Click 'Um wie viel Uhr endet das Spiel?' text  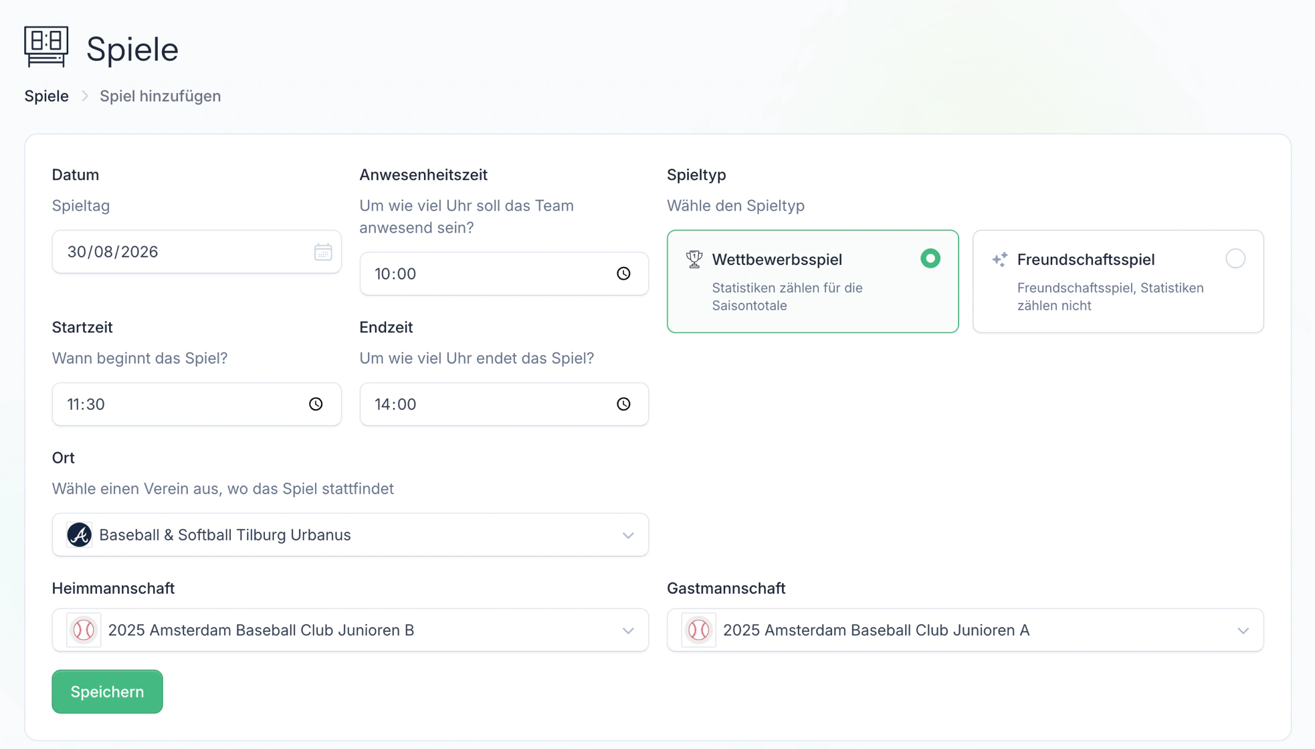point(477,358)
